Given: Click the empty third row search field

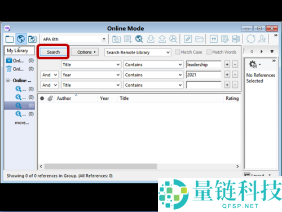Looking at the screenshot, I should tap(204, 85).
